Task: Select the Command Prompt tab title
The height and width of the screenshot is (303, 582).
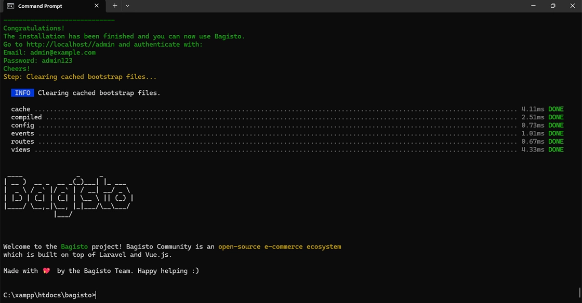Action: coord(40,6)
